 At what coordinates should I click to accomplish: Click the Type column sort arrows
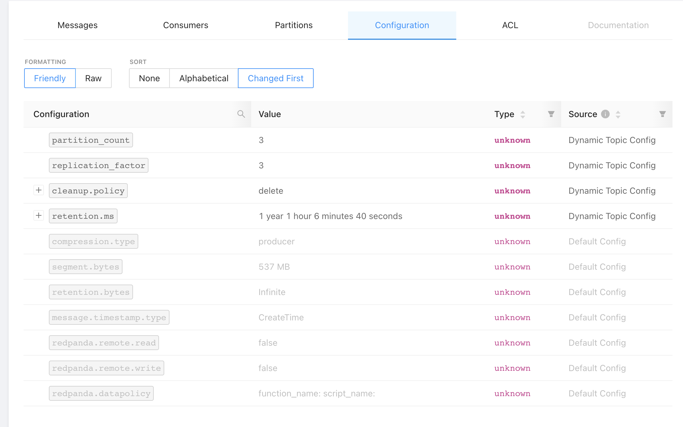click(523, 114)
